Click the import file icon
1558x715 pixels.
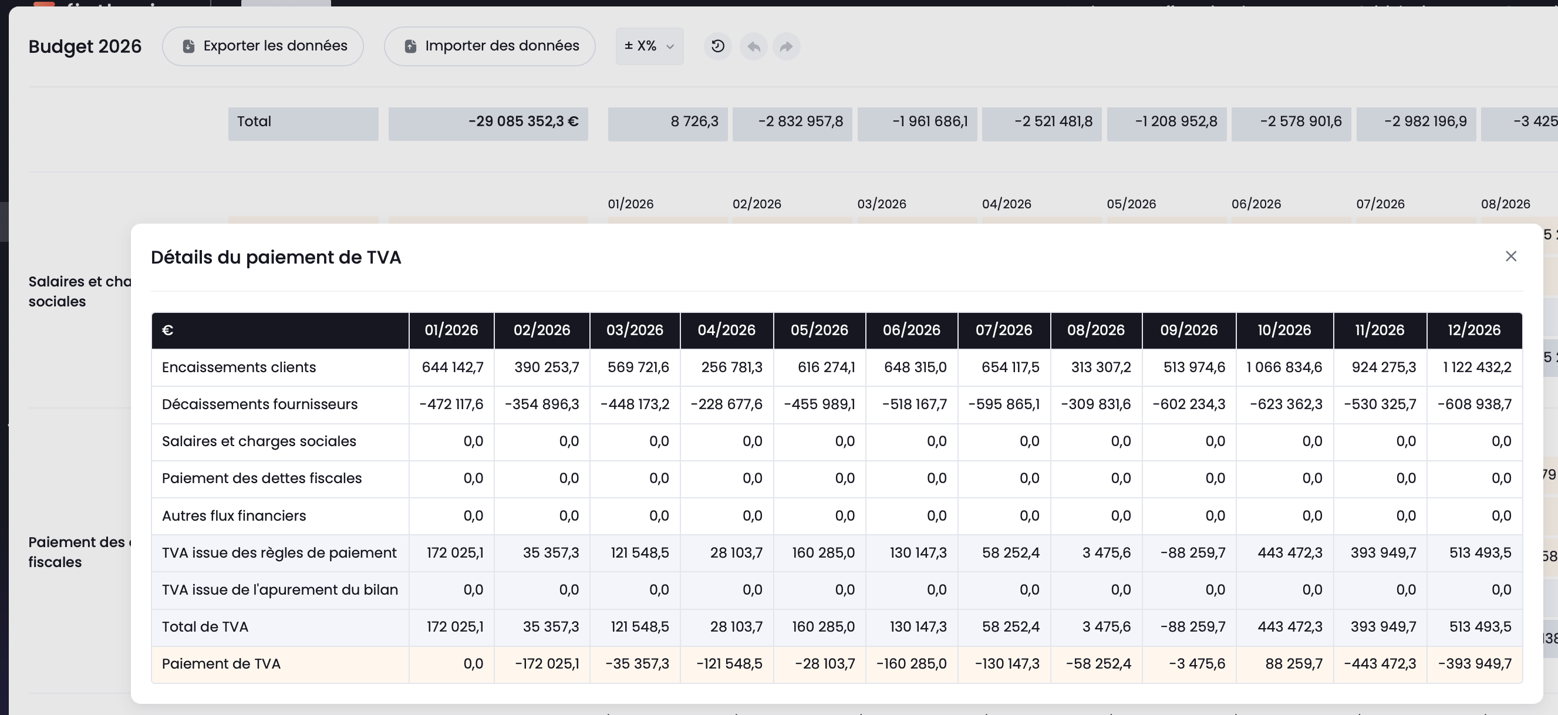[410, 46]
